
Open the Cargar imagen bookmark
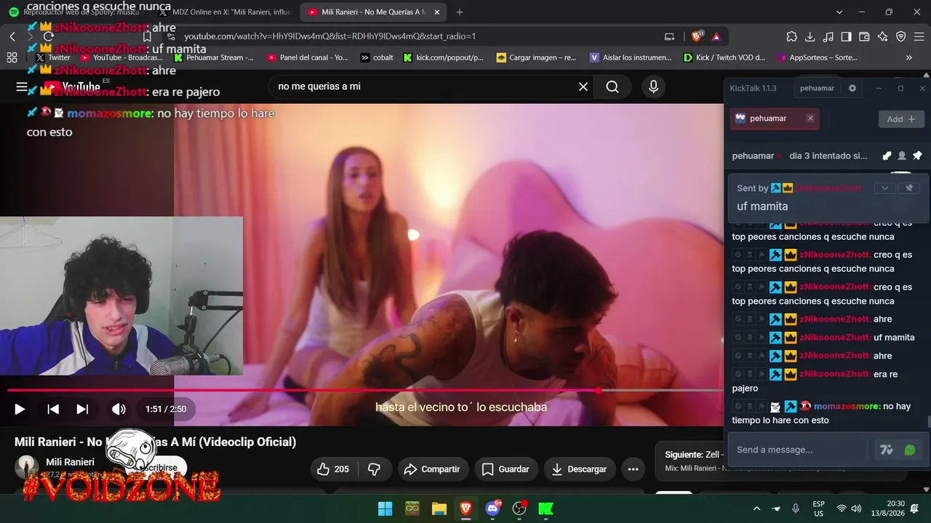536,57
